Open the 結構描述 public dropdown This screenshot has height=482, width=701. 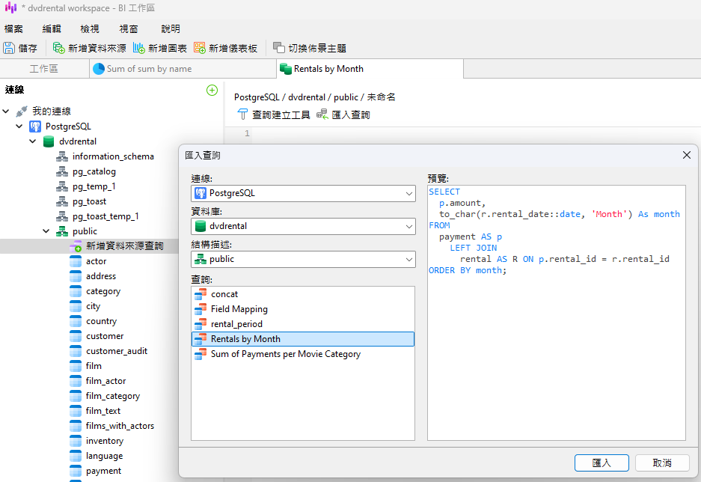(x=303, y=259)
